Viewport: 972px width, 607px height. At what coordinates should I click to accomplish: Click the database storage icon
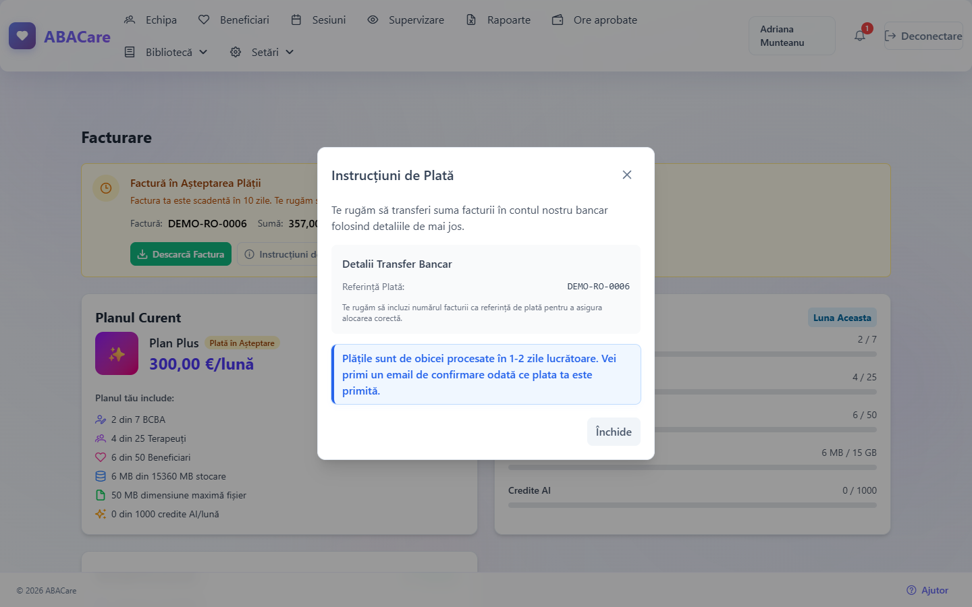101,476
